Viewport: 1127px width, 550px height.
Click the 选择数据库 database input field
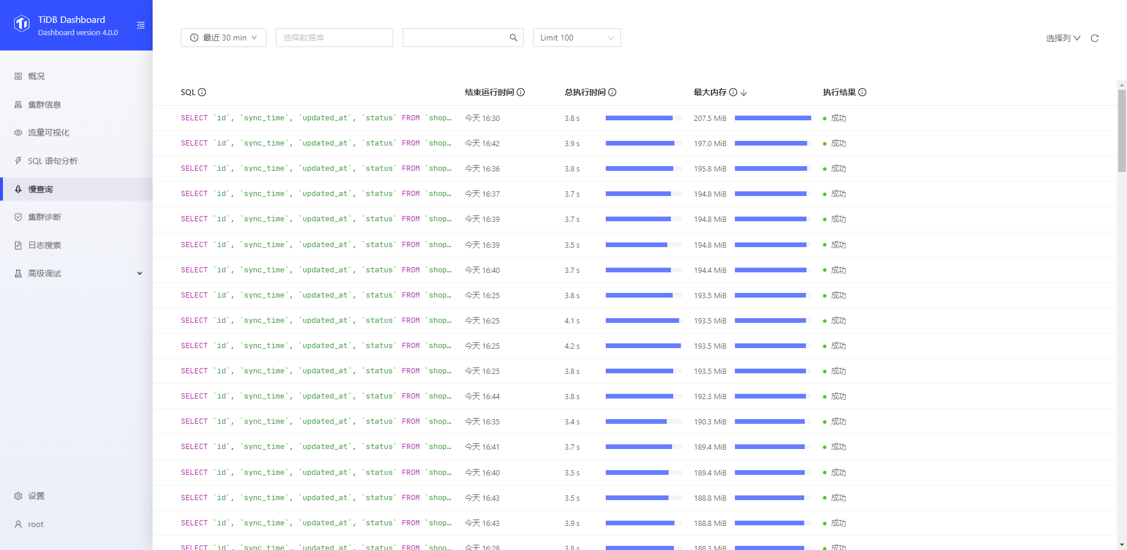click(334, 38)
